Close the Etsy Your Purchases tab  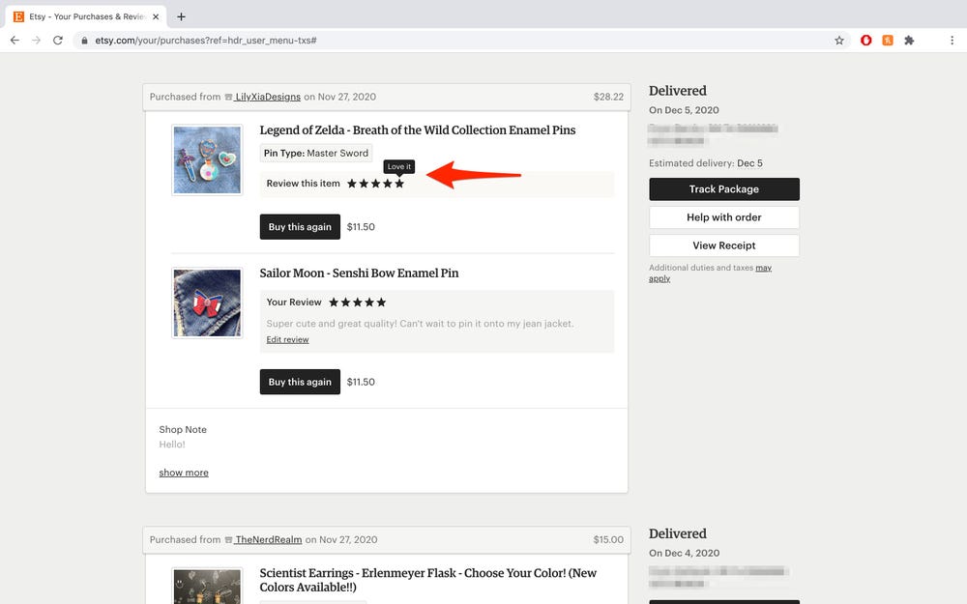tap(156, 16)
